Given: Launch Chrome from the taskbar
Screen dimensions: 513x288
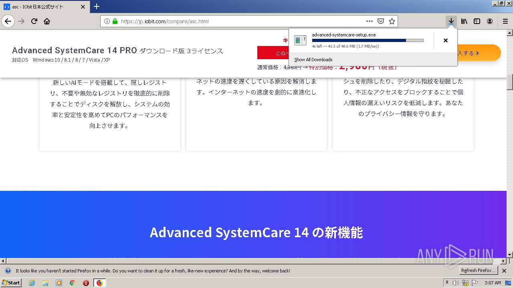Looking at the screenshot, I should pyautogui.click(x=73, y=283).
